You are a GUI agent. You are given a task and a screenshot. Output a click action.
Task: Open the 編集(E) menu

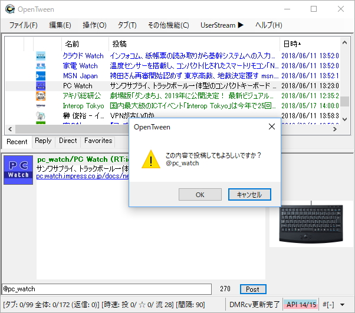pos(60,25)
